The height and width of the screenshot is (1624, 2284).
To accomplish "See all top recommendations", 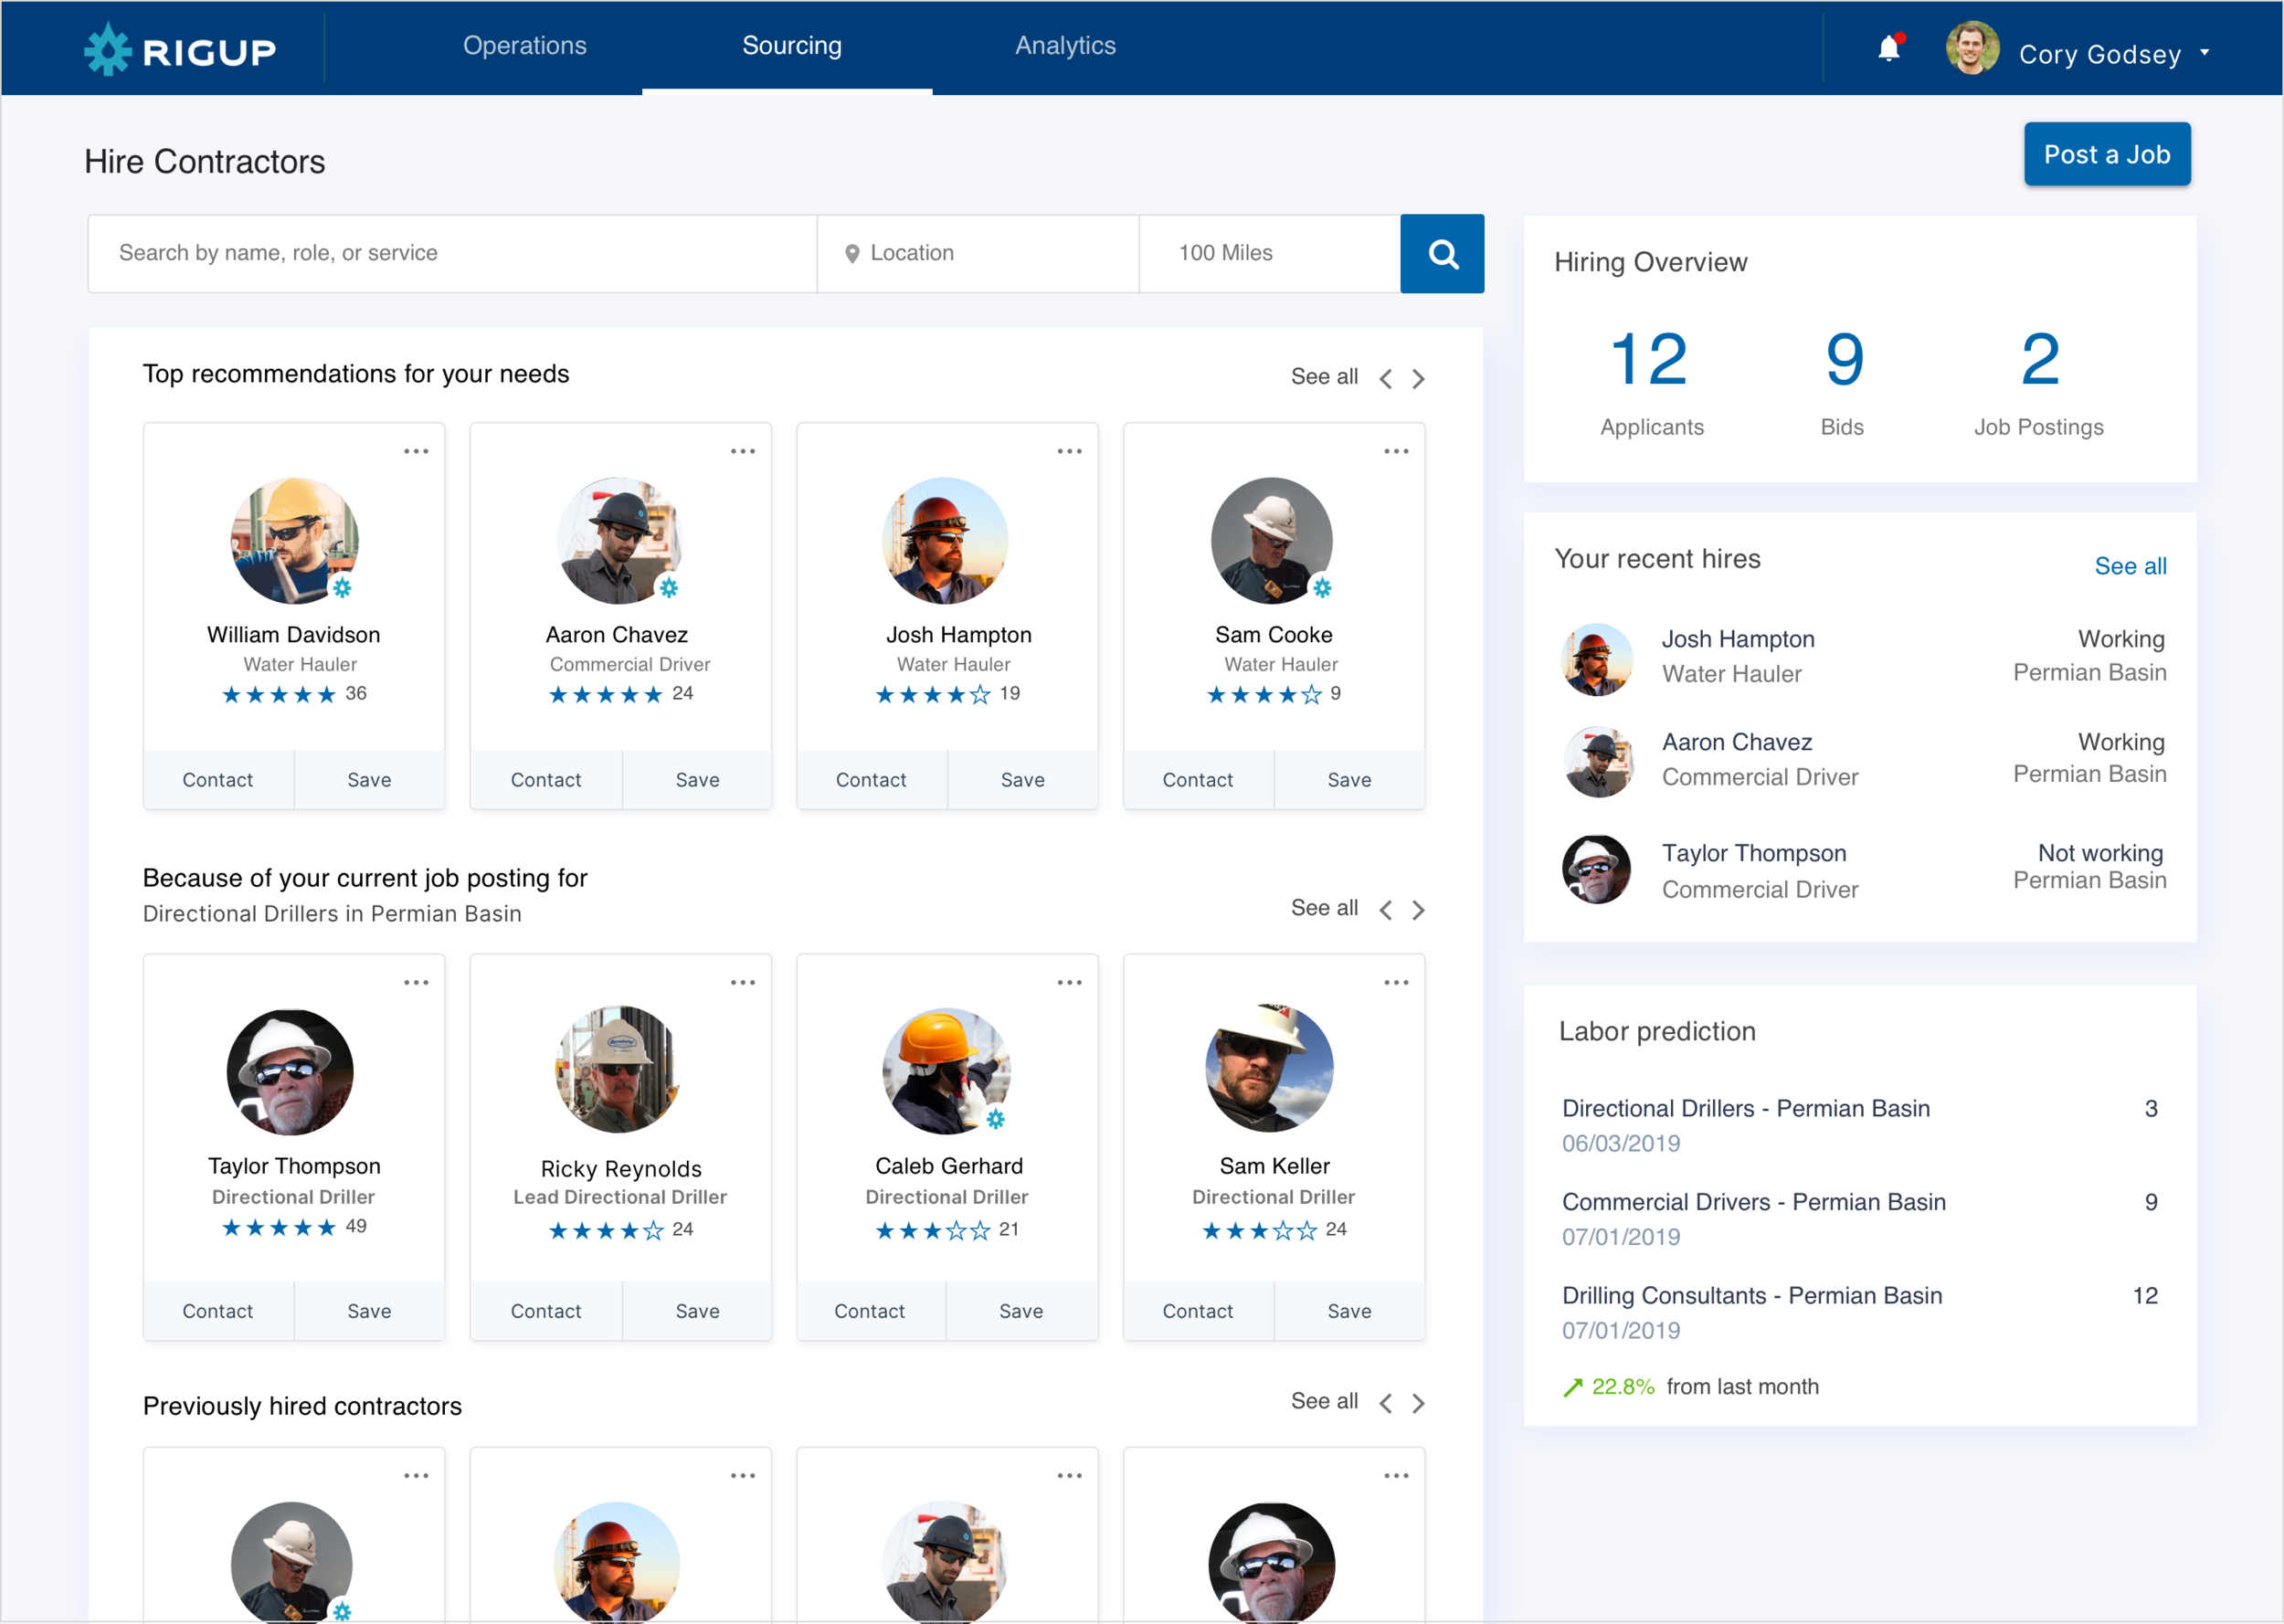I will click(1324, 377).
